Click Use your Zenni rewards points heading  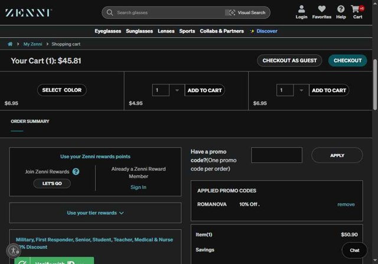[95, 157]
